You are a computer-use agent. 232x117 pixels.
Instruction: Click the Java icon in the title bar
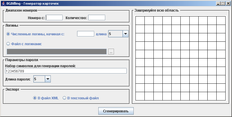(3, 3)
